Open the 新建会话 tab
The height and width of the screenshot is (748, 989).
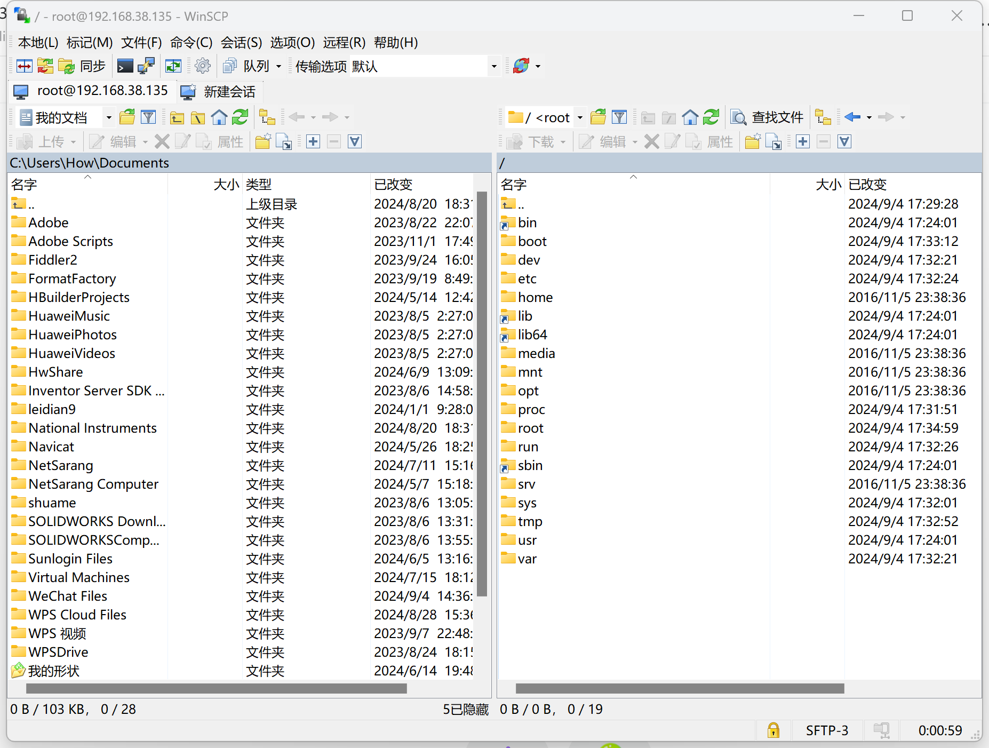(218, 91)
